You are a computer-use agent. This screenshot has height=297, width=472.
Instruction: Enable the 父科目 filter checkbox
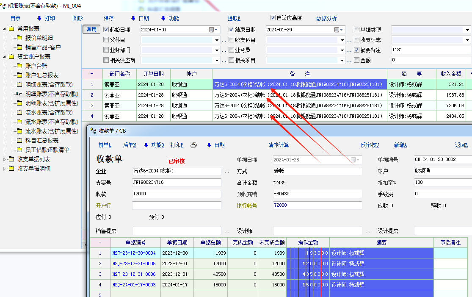106,40
